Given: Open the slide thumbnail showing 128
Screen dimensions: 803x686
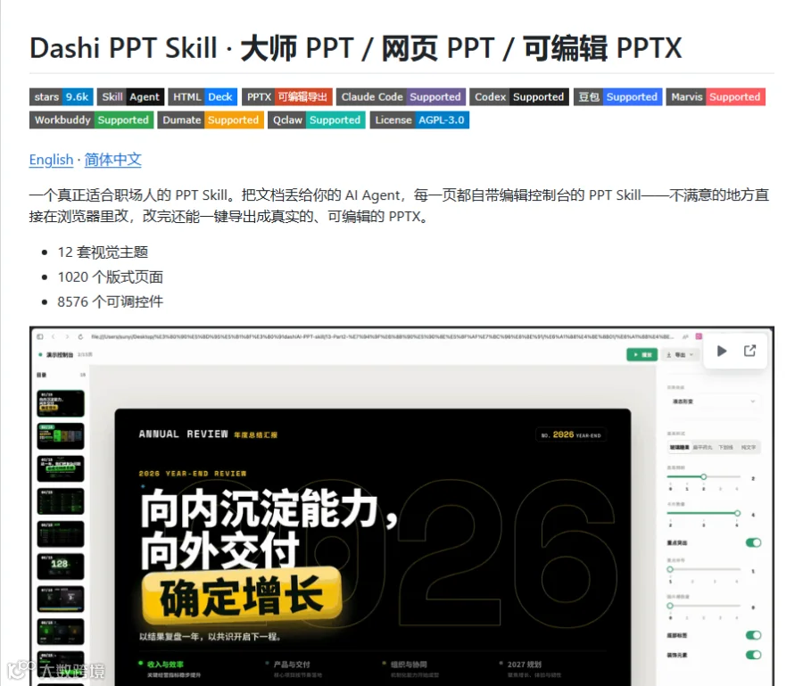Looking at the screenshot, I should pos(61,566).
